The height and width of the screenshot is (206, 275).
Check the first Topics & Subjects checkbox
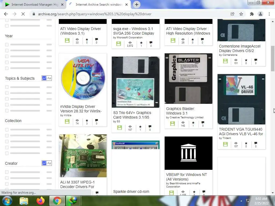[x=7, y=87]
